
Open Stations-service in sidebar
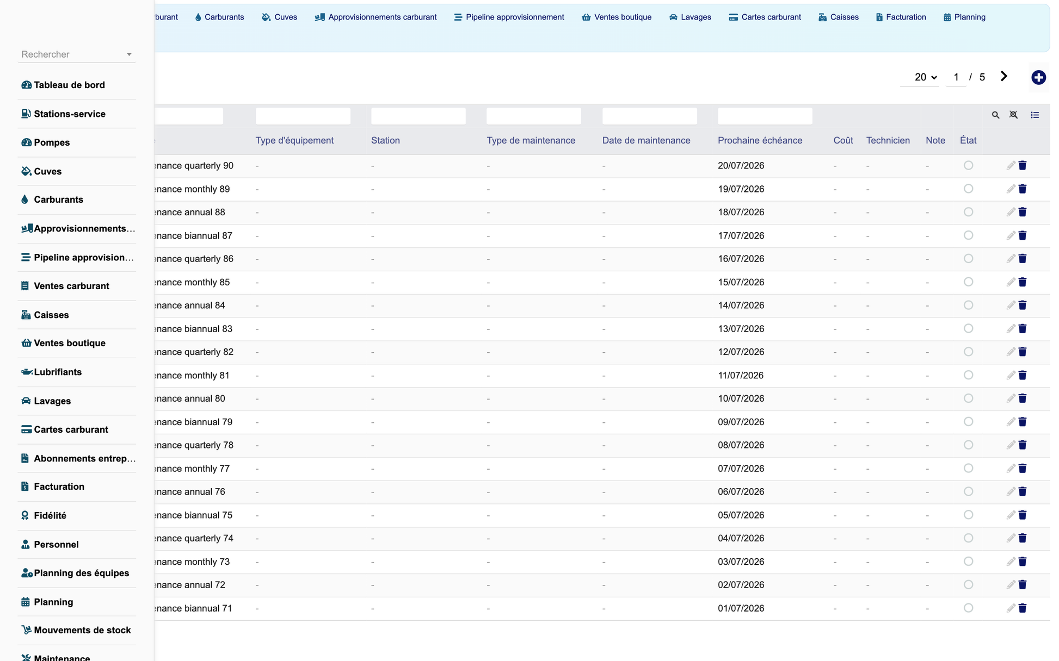tap(77, 114)
